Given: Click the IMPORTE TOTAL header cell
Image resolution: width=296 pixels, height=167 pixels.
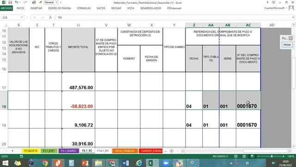Looking at the screenshot, I should [x=78, y=50].
